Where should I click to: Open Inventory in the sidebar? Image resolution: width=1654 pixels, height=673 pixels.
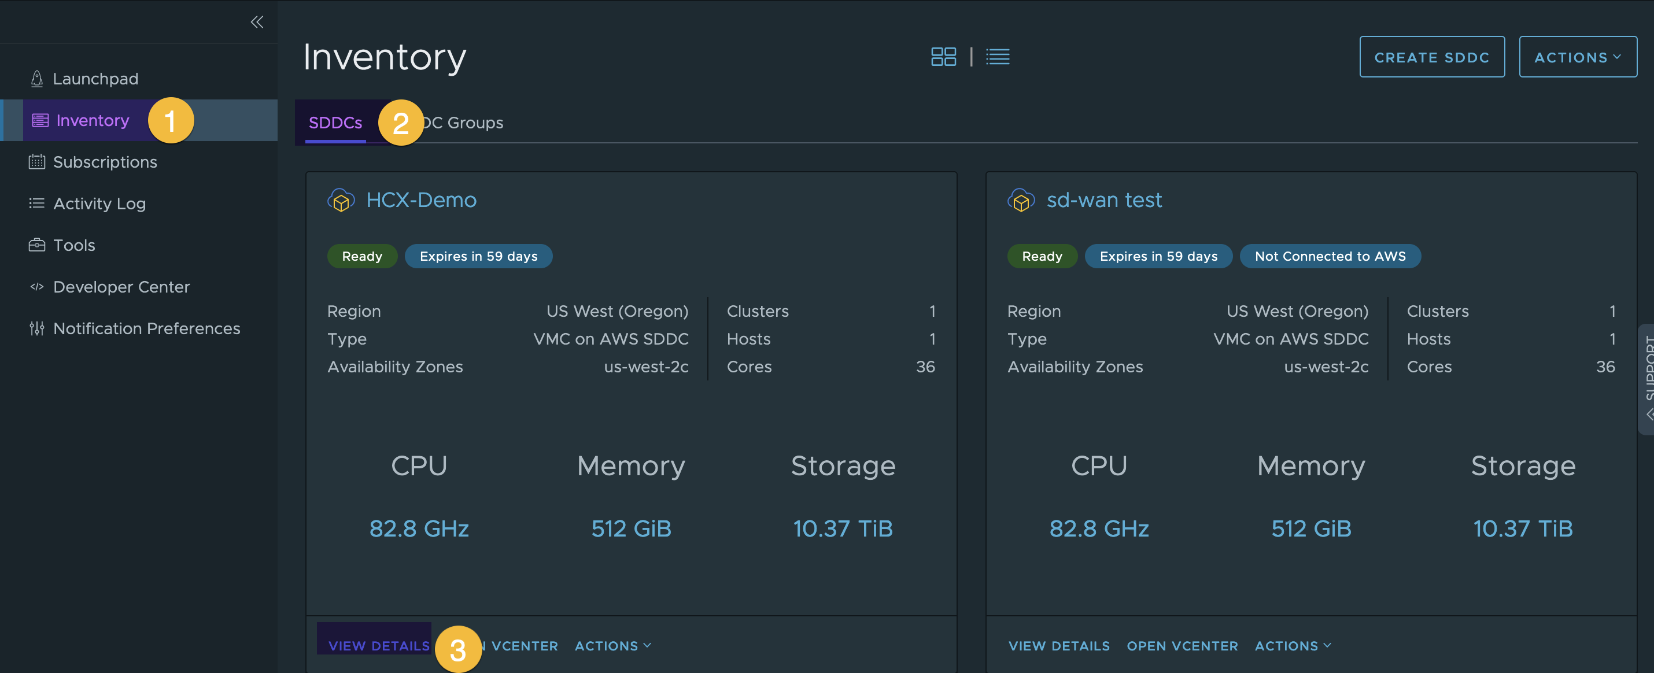93,120
